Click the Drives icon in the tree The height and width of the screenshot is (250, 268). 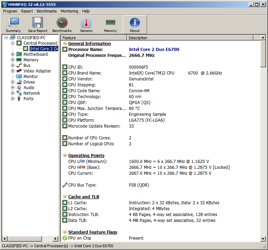[x=19, y=82]
